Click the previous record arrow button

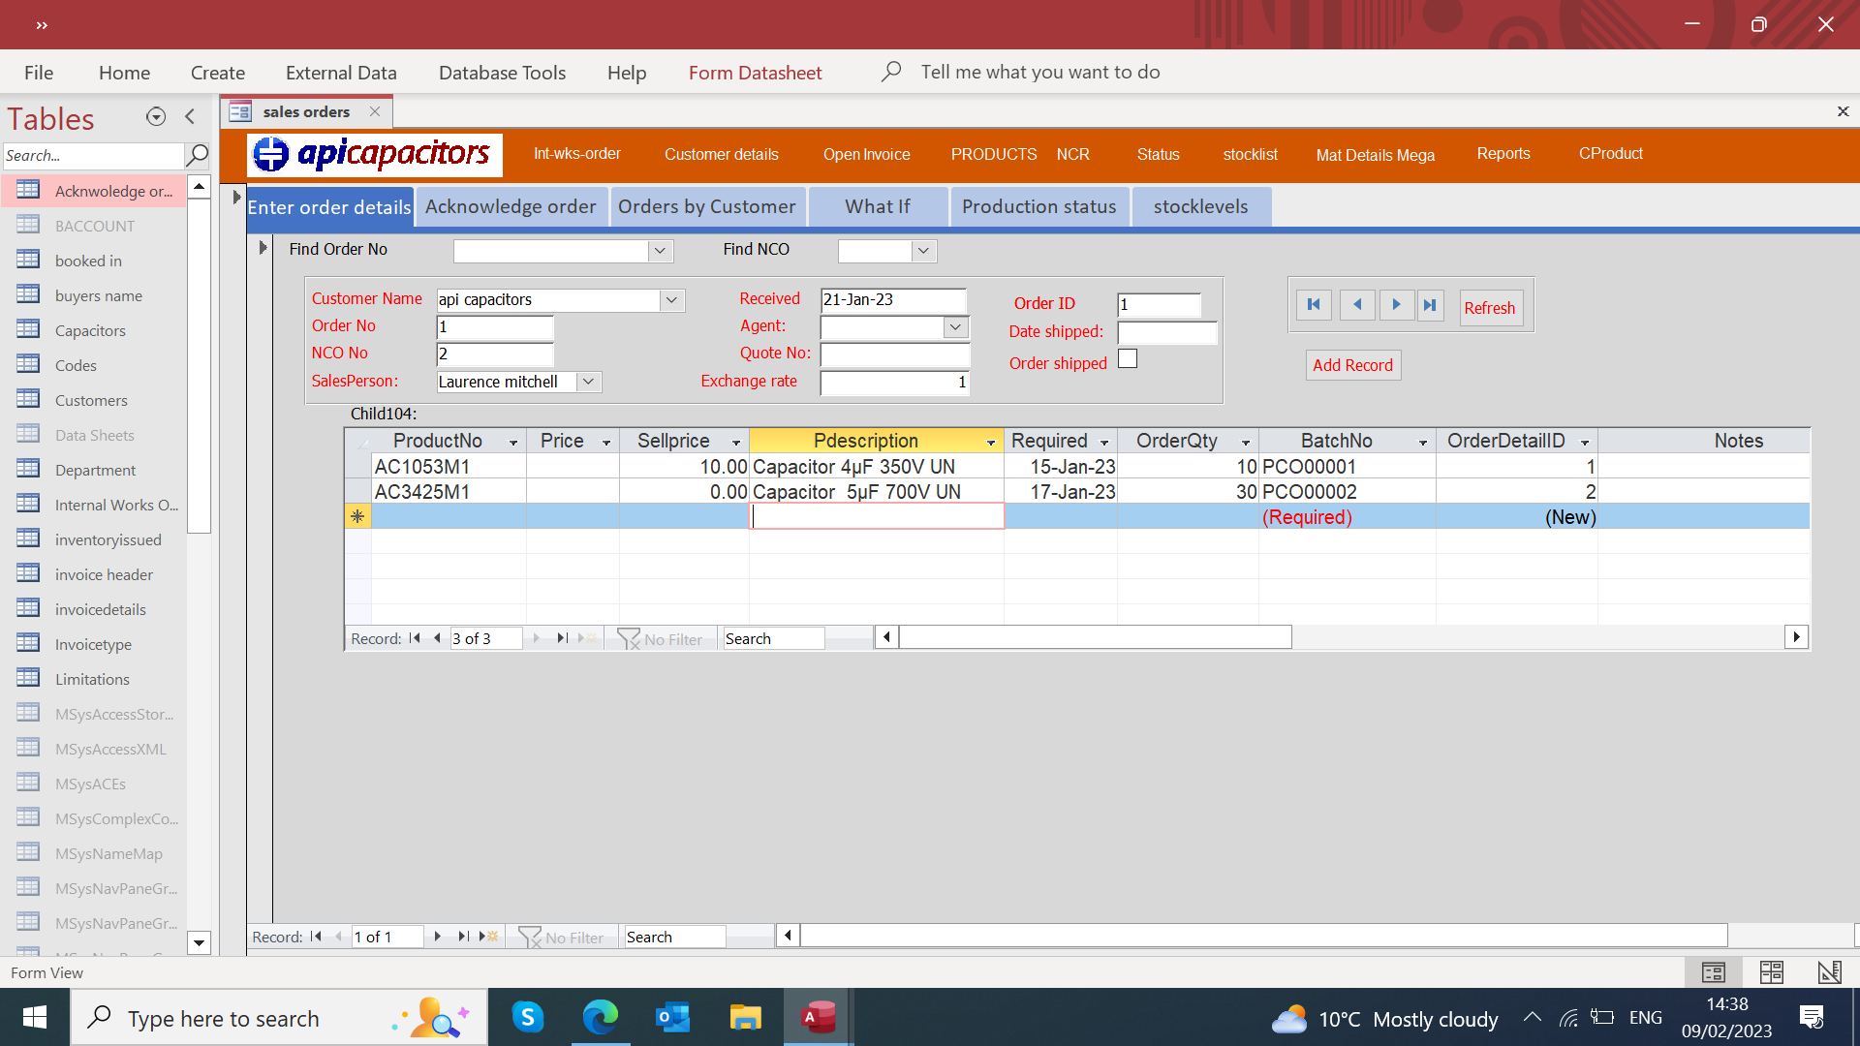coord(1357,305)
